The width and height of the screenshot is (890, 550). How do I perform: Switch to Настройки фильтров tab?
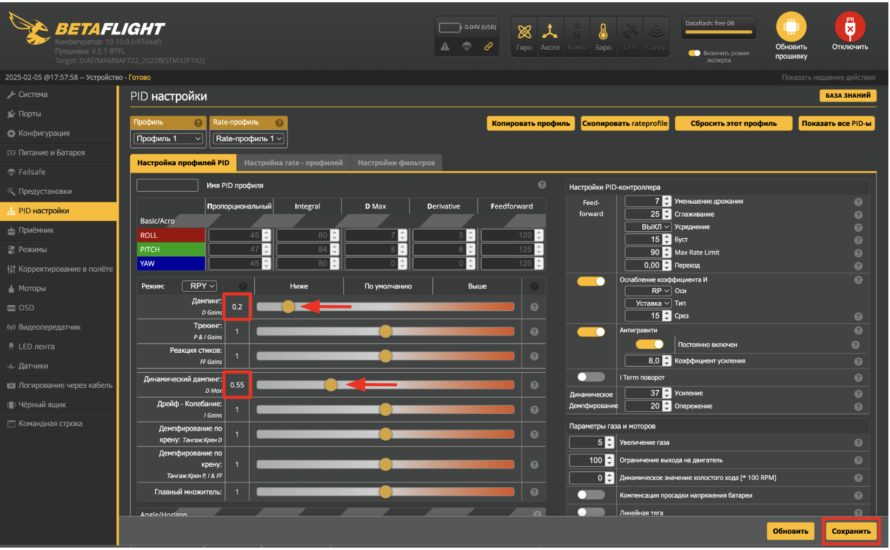point(396,163)
